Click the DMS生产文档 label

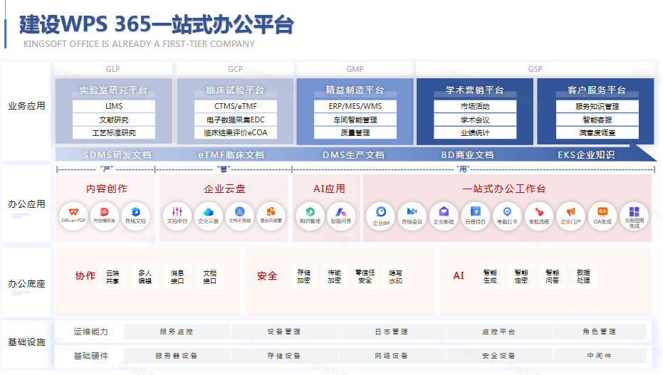(353, 155)
